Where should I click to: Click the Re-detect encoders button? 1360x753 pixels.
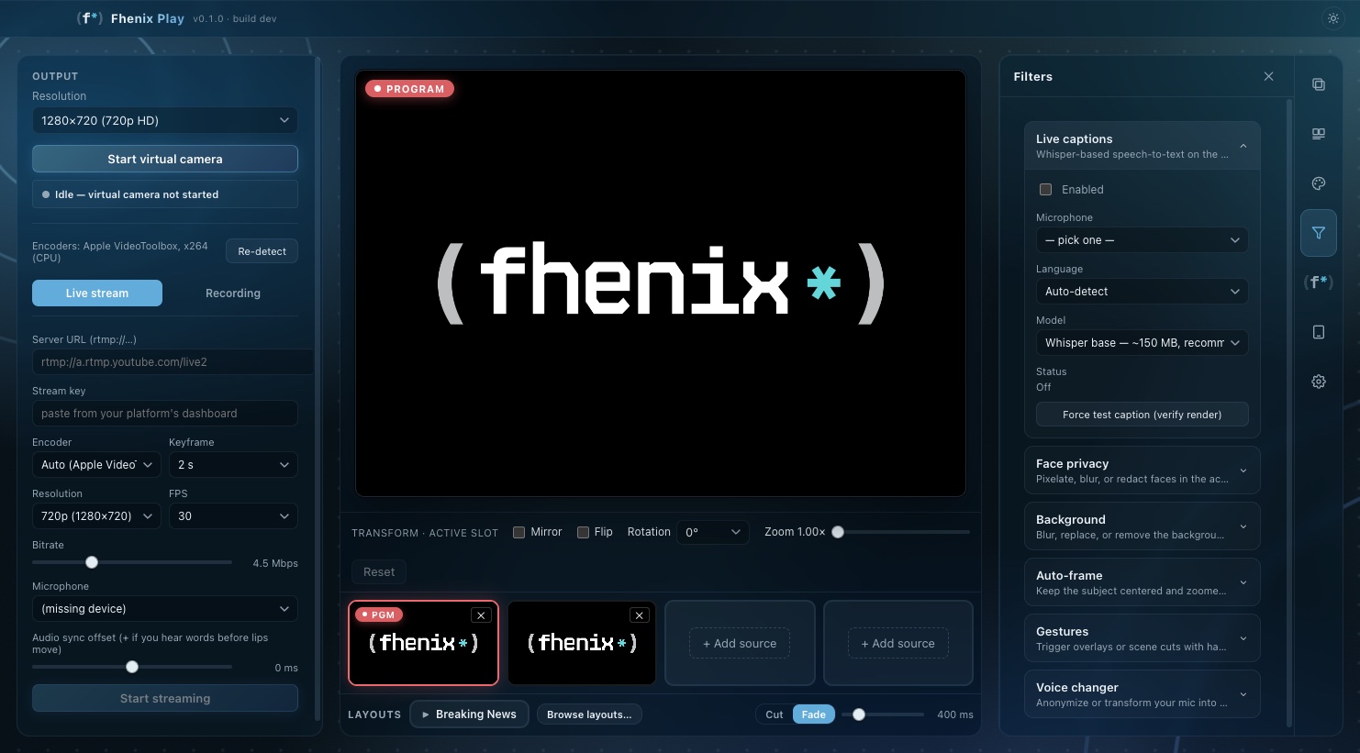point(262,251)
